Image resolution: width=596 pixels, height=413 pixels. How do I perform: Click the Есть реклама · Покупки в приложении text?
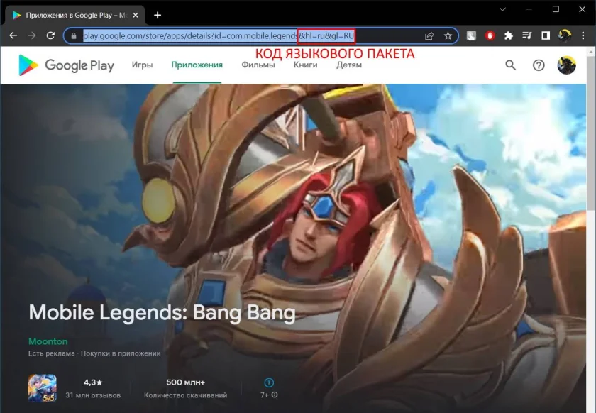94,353
